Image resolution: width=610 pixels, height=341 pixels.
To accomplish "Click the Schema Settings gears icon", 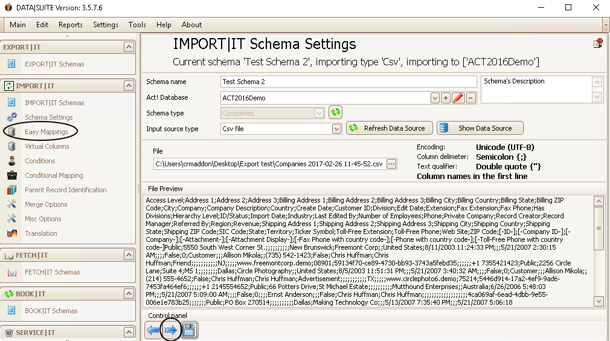I will point(11,117).
